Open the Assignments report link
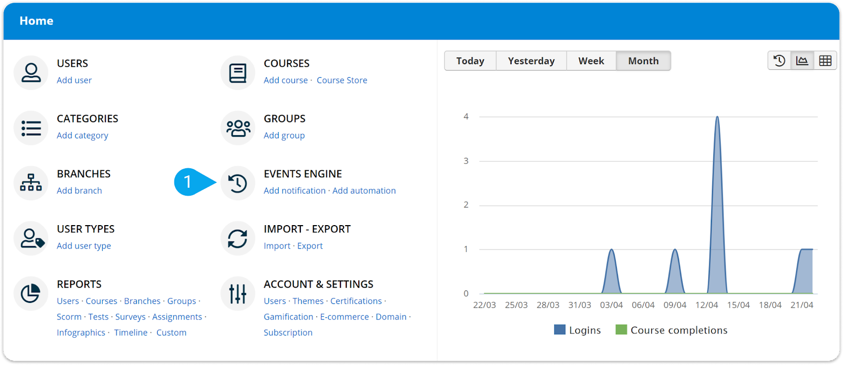843x365 pixels. click(177, 317)
